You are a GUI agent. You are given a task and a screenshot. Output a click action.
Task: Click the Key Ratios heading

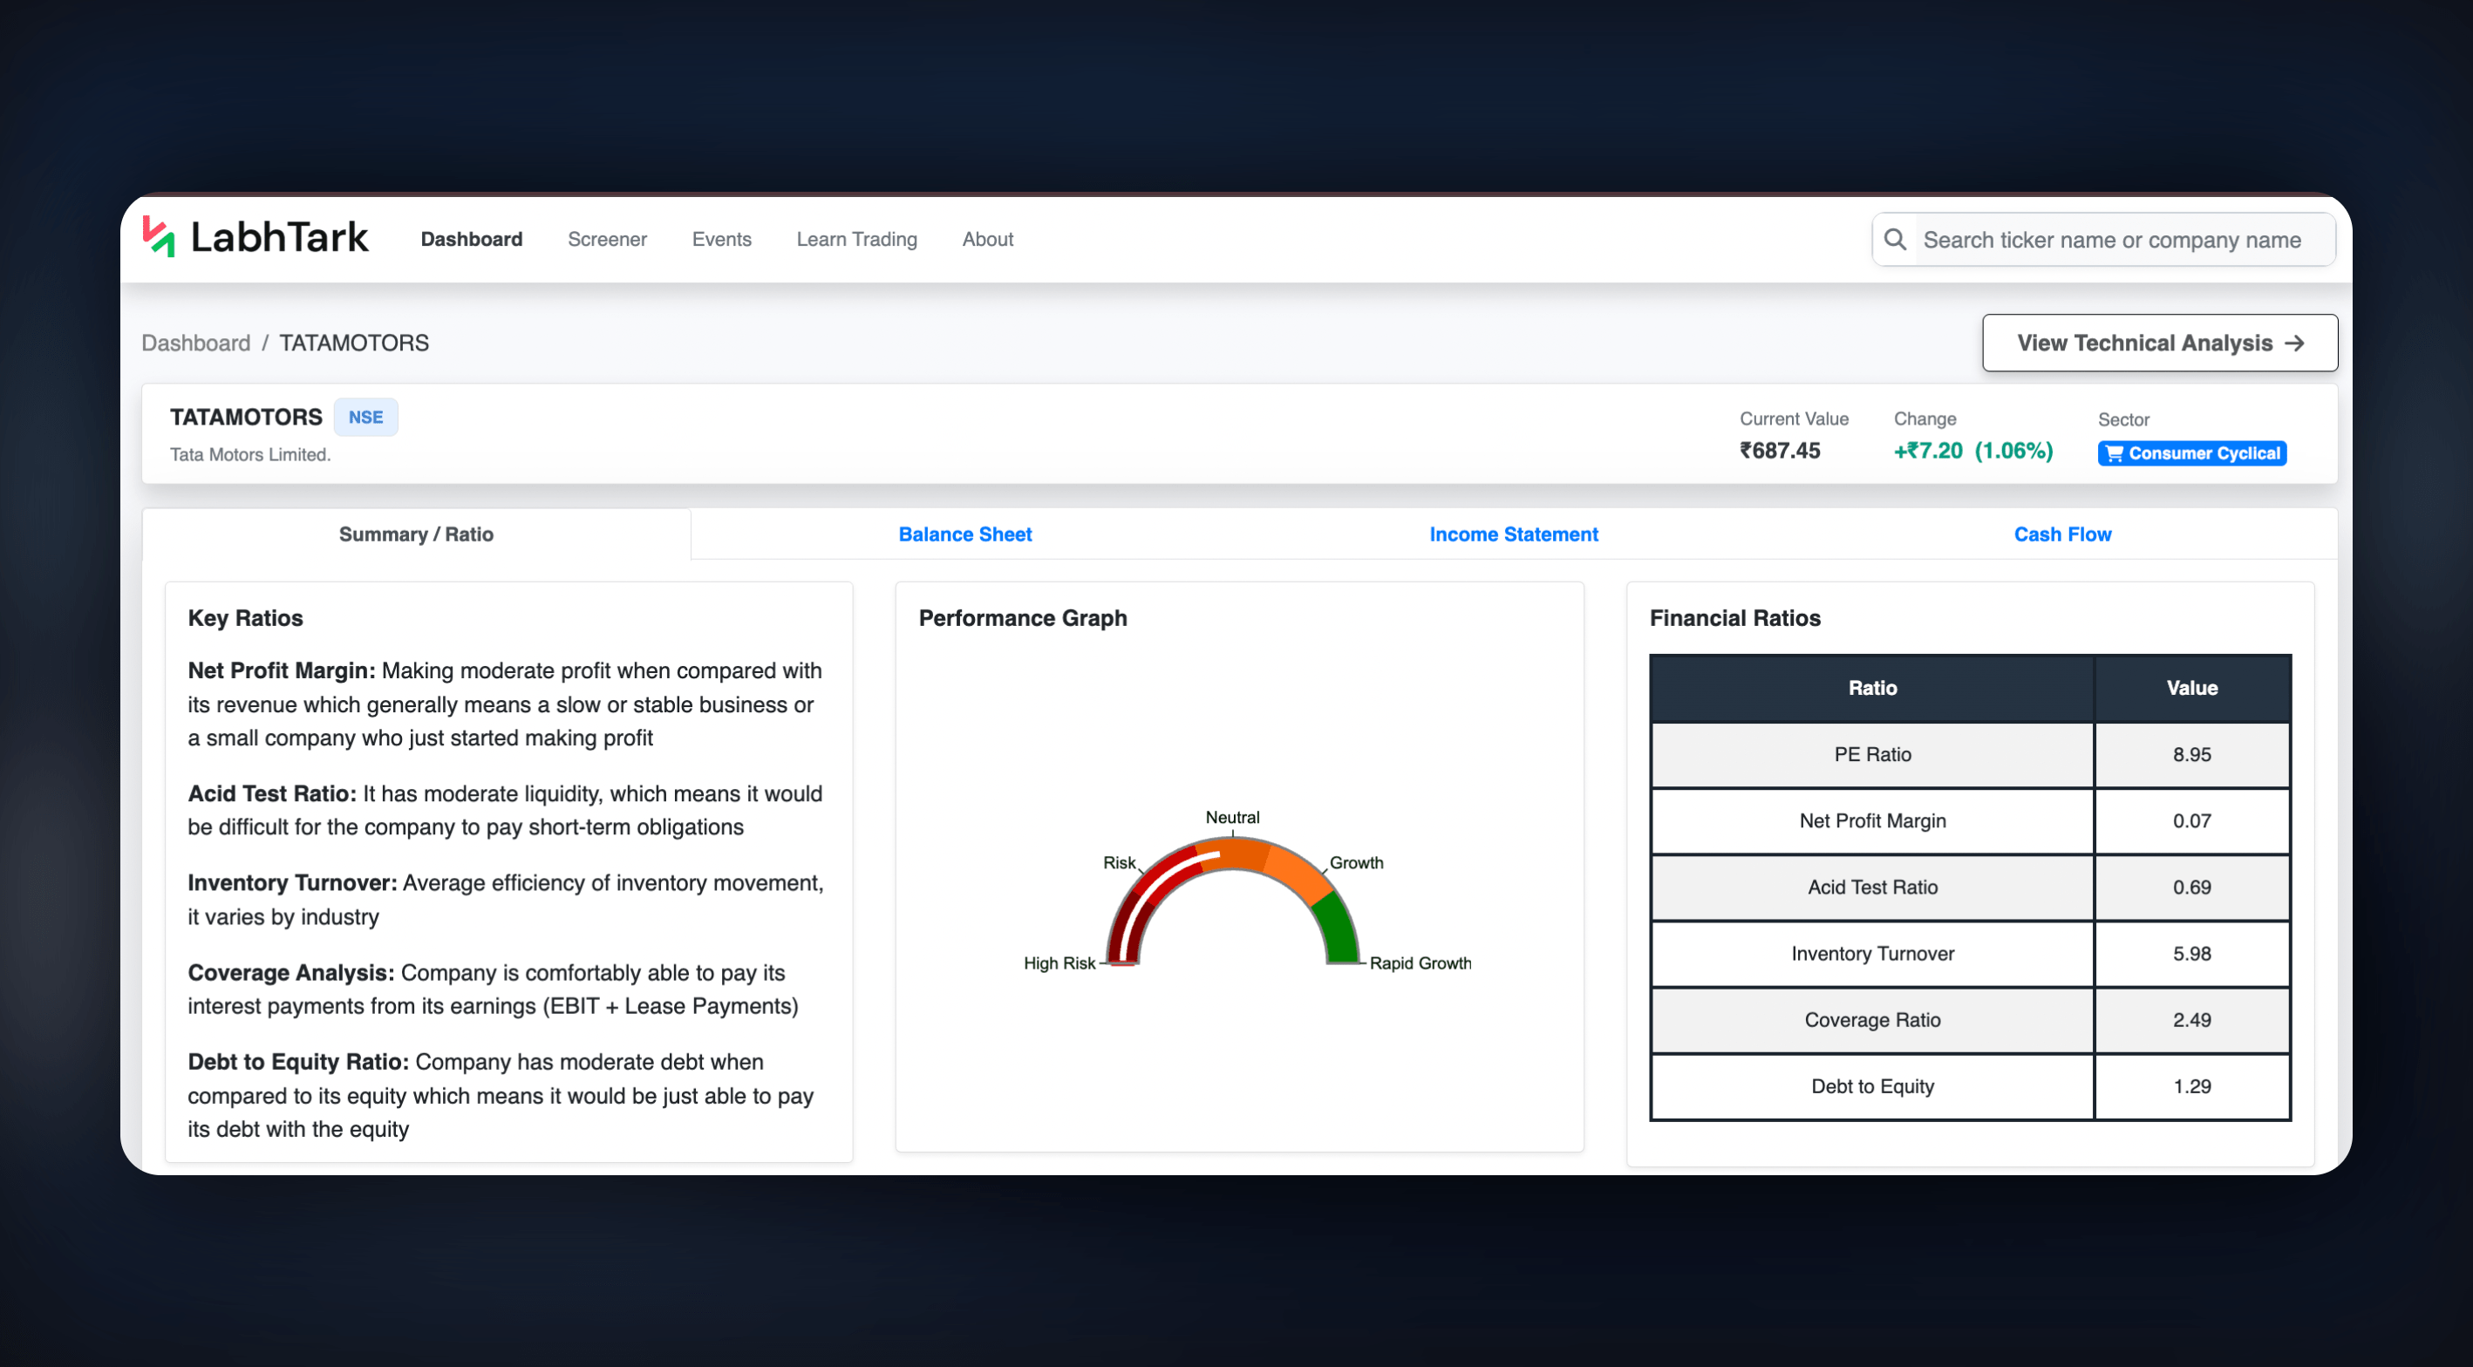245,617
